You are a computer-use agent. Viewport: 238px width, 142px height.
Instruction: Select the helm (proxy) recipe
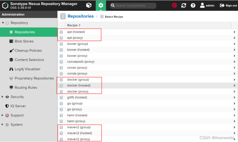147,121
